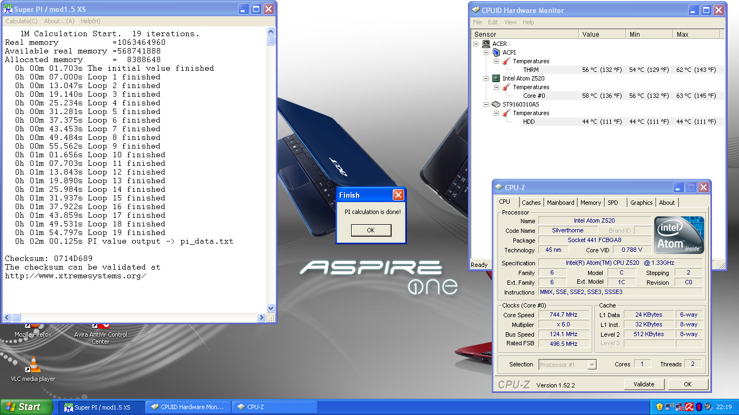Switch to the Graphics tab in CPU-Z

tap(642, 203)
